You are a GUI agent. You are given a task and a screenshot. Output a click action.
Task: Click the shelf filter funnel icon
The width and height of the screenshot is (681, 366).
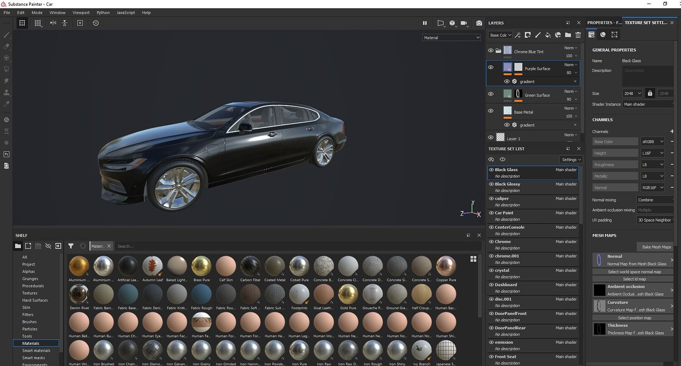point(71,246)
